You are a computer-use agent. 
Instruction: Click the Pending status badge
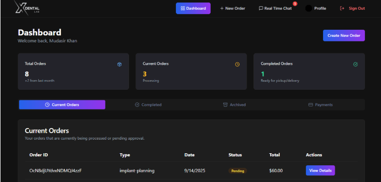coord(238,171)
